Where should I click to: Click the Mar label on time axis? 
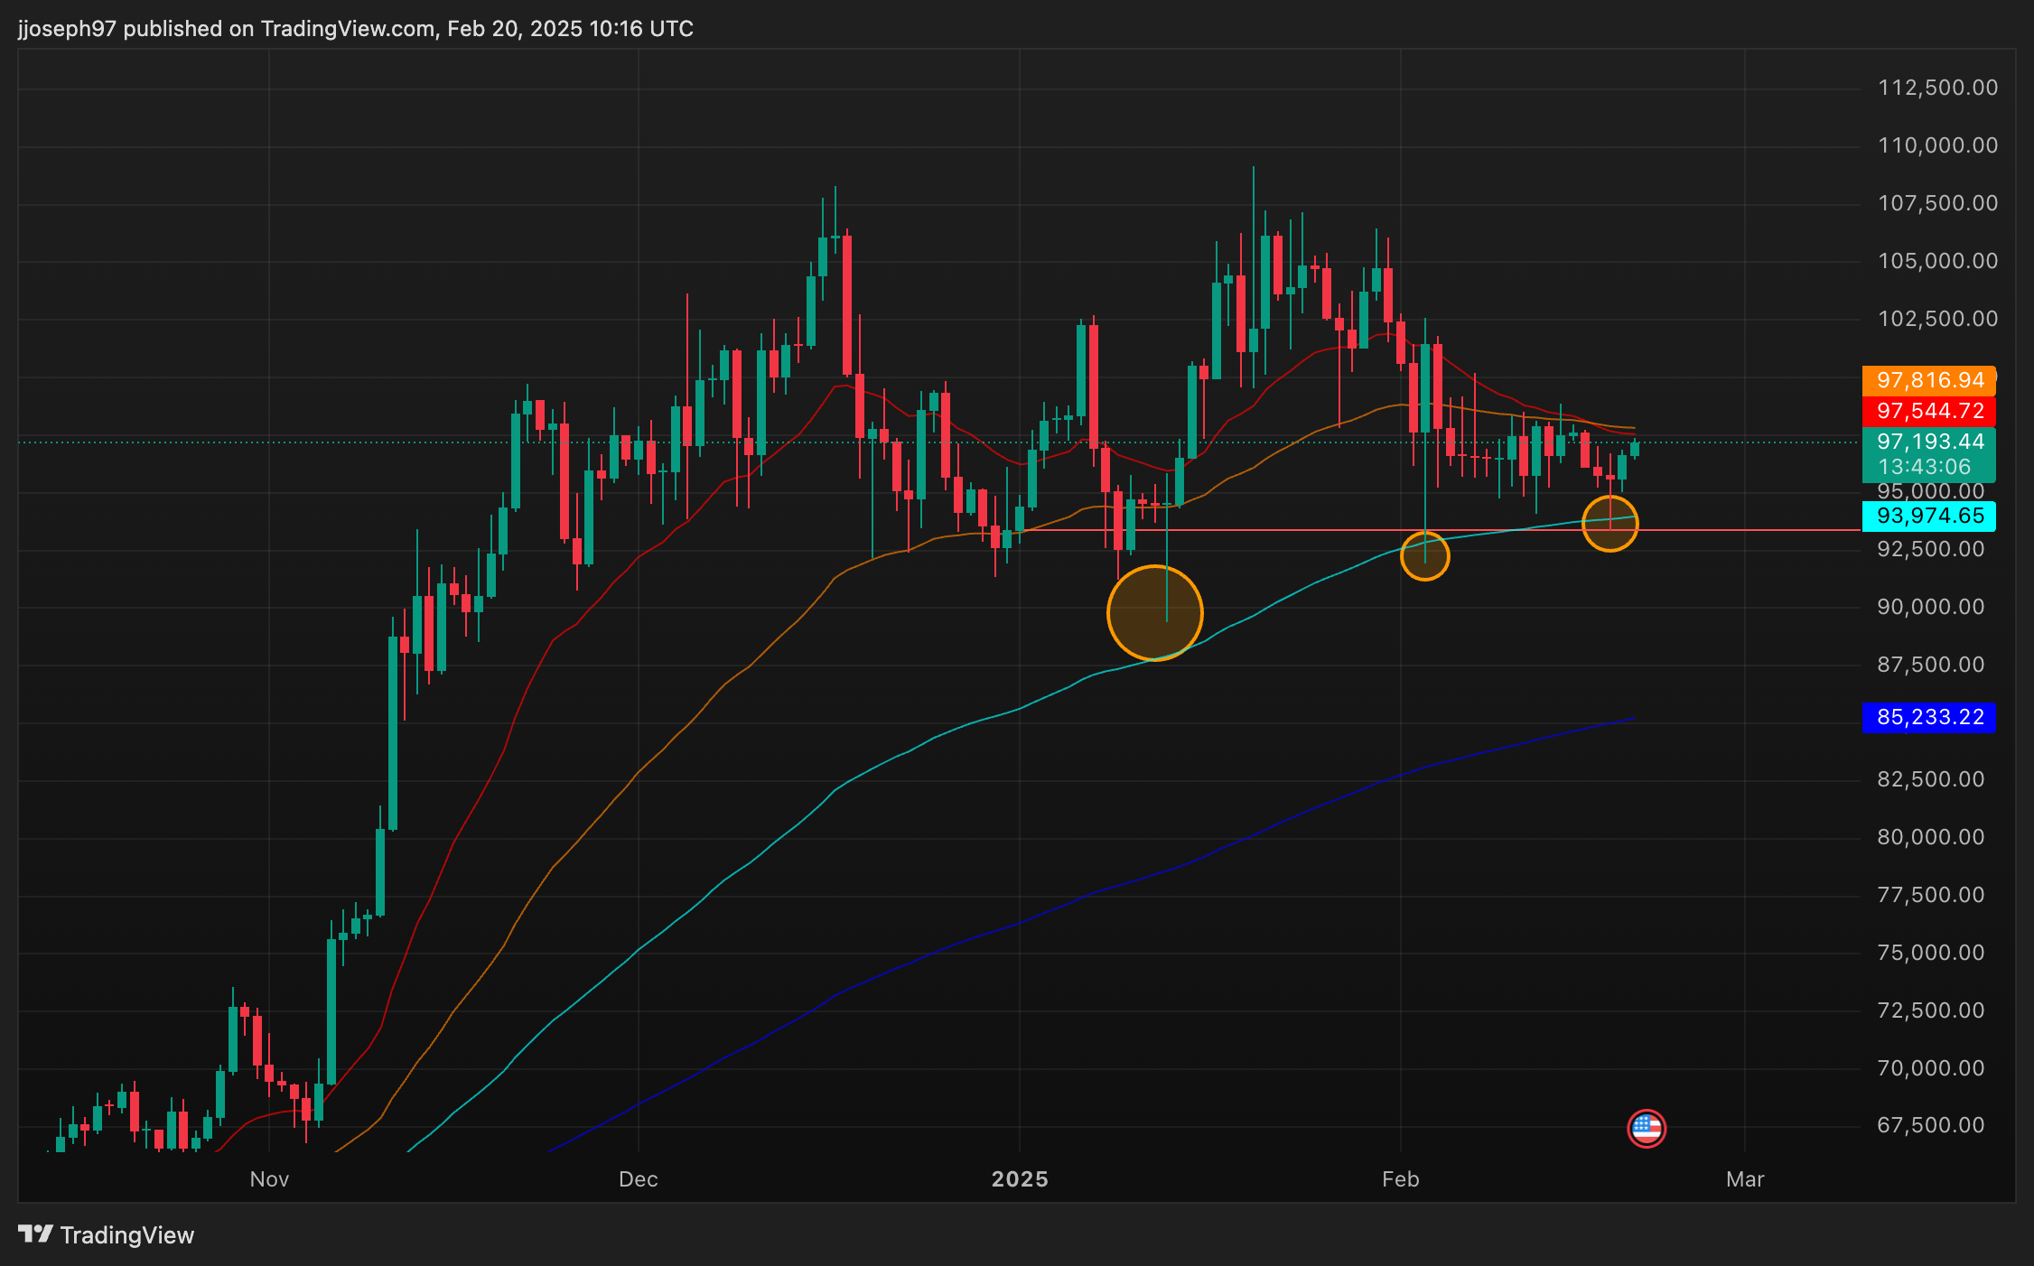[1744, 1179]
